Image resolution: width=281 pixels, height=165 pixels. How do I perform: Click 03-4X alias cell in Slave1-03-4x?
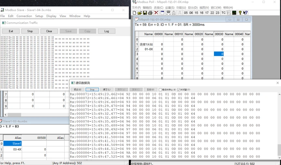pyautogui.click(x=13, y=149)
